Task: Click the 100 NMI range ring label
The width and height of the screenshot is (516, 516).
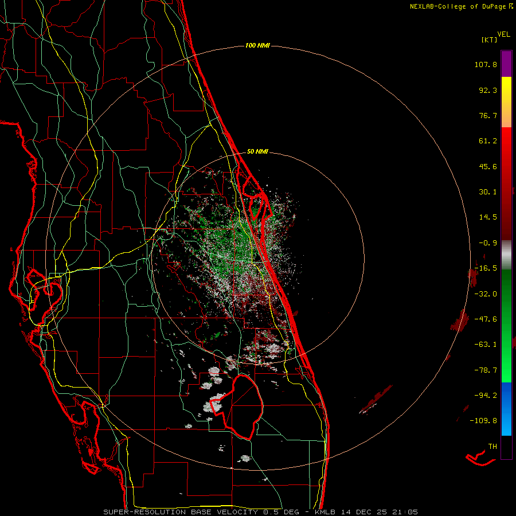Action: [x=257, y=45]
